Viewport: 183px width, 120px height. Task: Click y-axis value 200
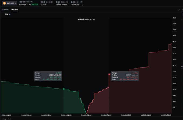(174, 89)
